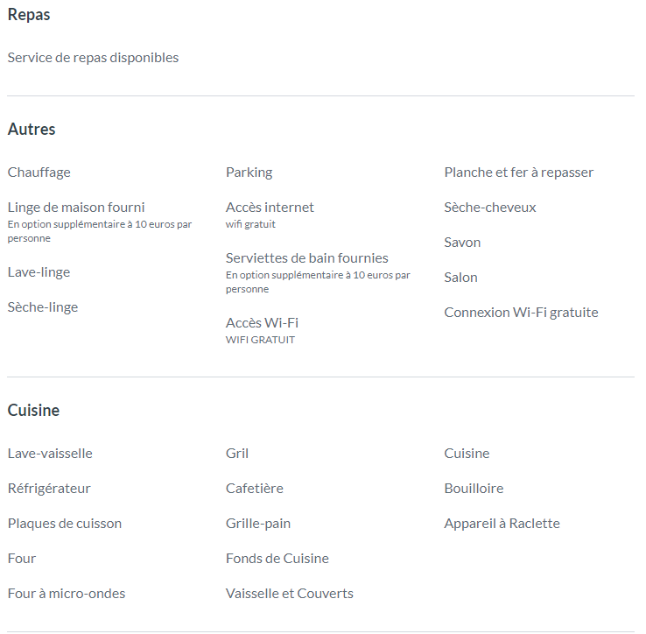Click the Cafetière amenity
The height and width of the screenshot is (634, 646).
pos(255,489)
